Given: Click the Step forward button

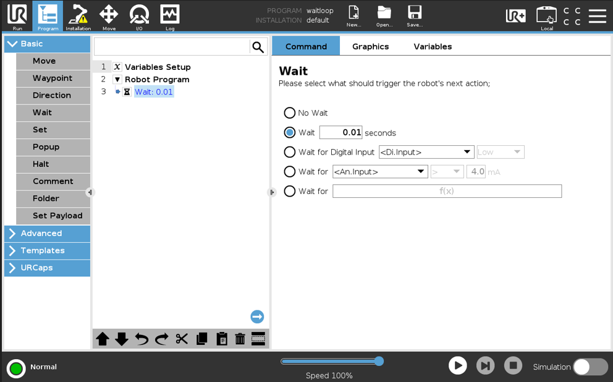Looking at the screenshot, I should coord(485,365).
